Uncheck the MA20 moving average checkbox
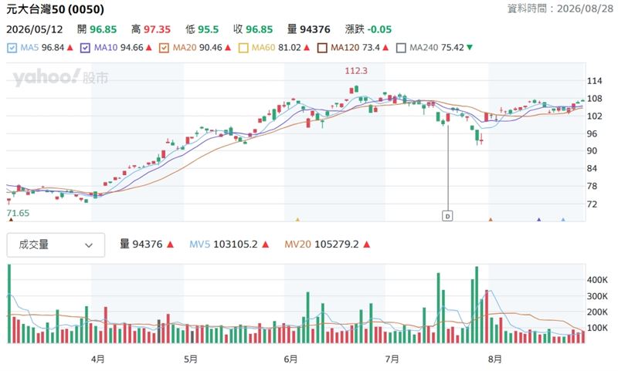 pyautogui.click(x=164, y=48)
